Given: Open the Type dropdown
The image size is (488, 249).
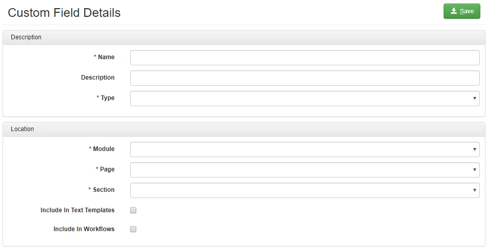Looking at the screenshot, I should click(305, 98).
